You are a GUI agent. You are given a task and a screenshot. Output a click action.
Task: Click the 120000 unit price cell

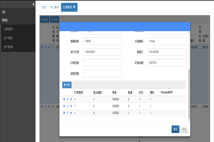point(115,113)
